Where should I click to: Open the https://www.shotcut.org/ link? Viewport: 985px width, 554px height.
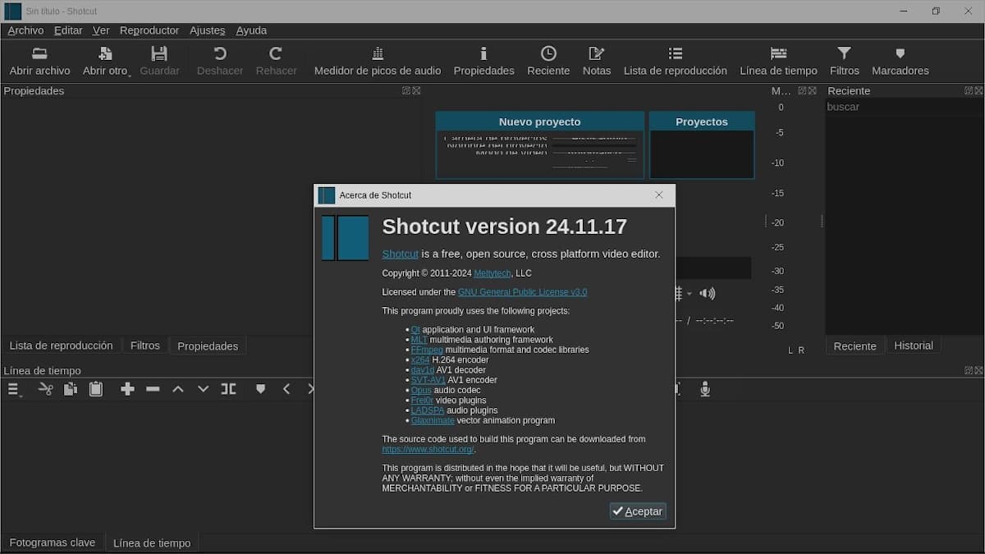click(428, 450)
